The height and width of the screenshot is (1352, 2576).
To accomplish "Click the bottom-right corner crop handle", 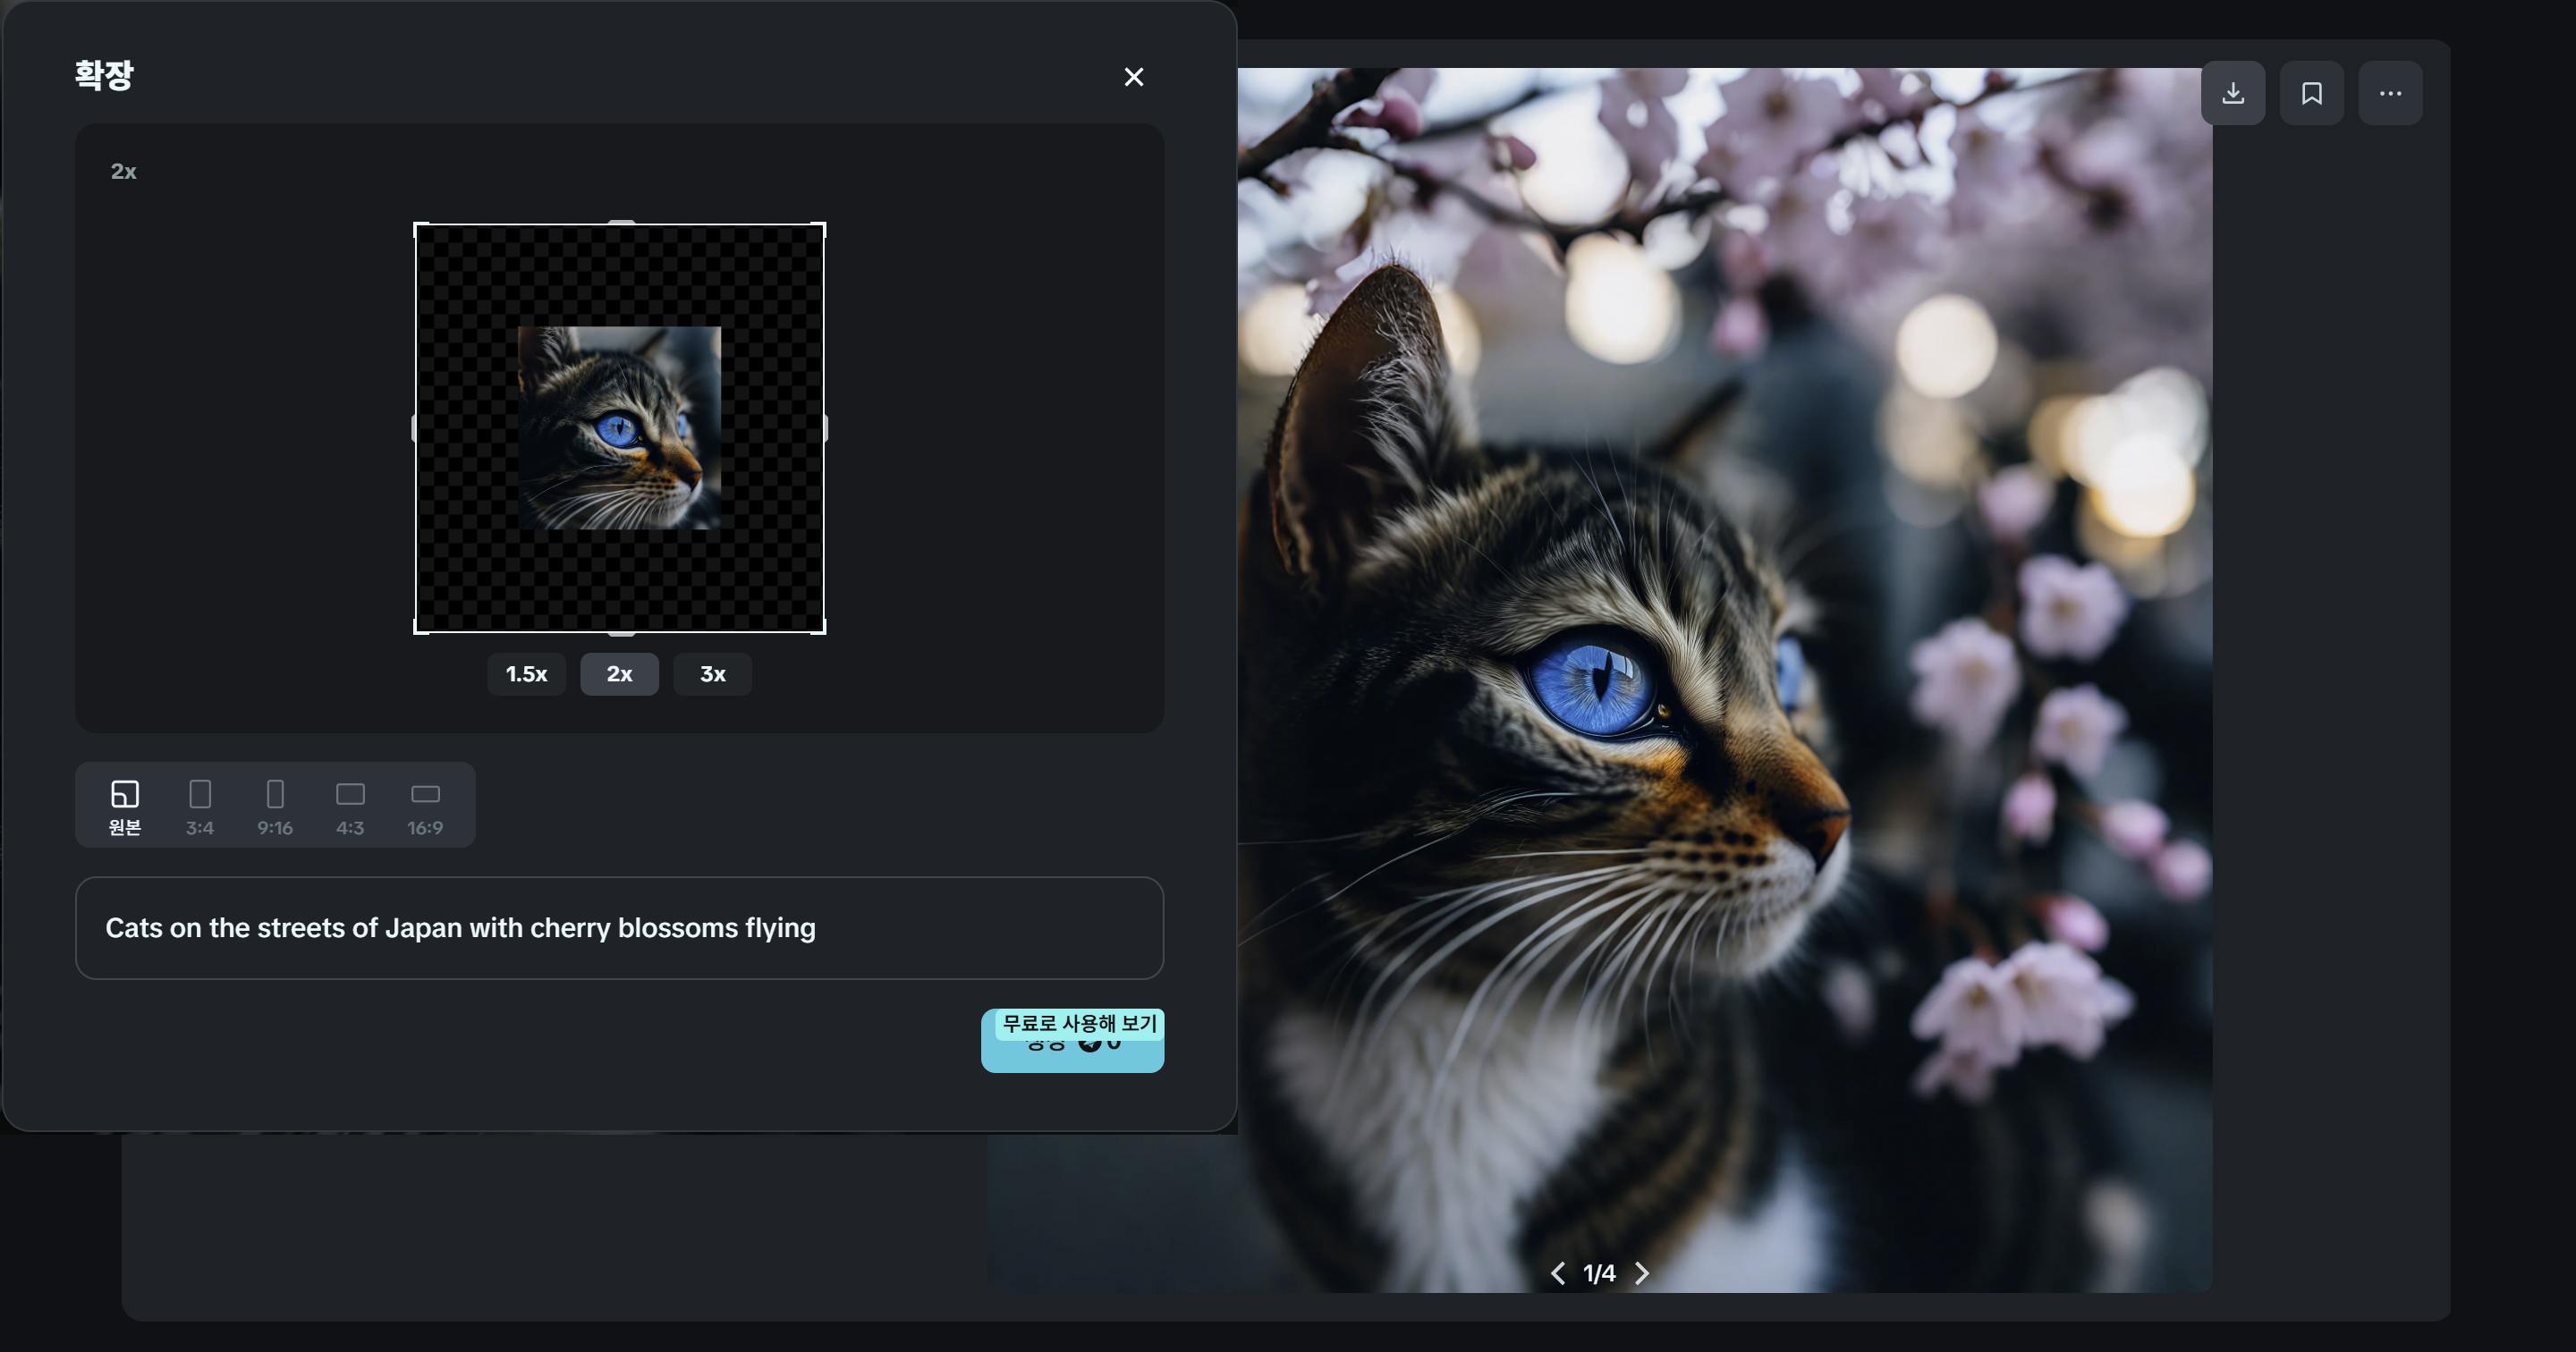I will point(823,631).
